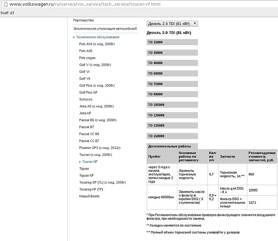
Task: Expand the ТО 150000 section
Action: click(172, 136)
